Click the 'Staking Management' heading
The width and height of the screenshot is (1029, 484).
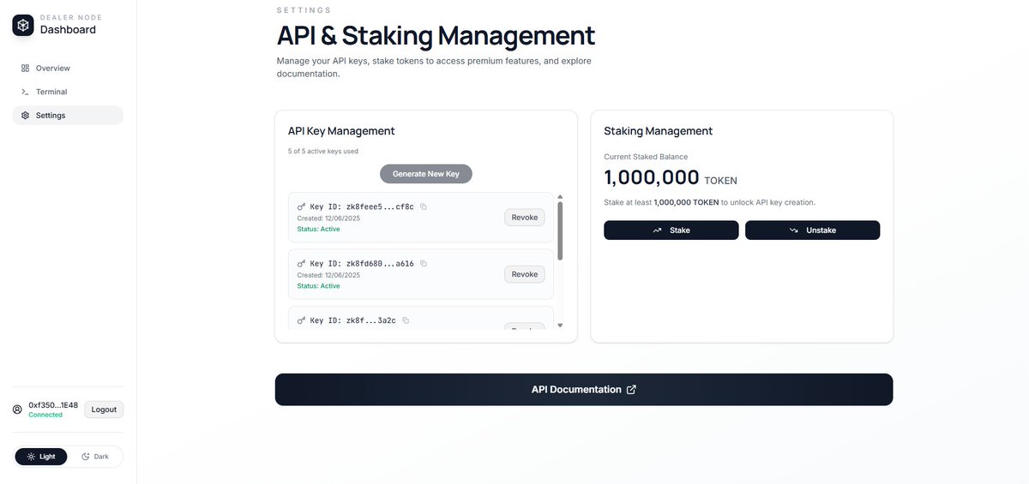(659, 131)
